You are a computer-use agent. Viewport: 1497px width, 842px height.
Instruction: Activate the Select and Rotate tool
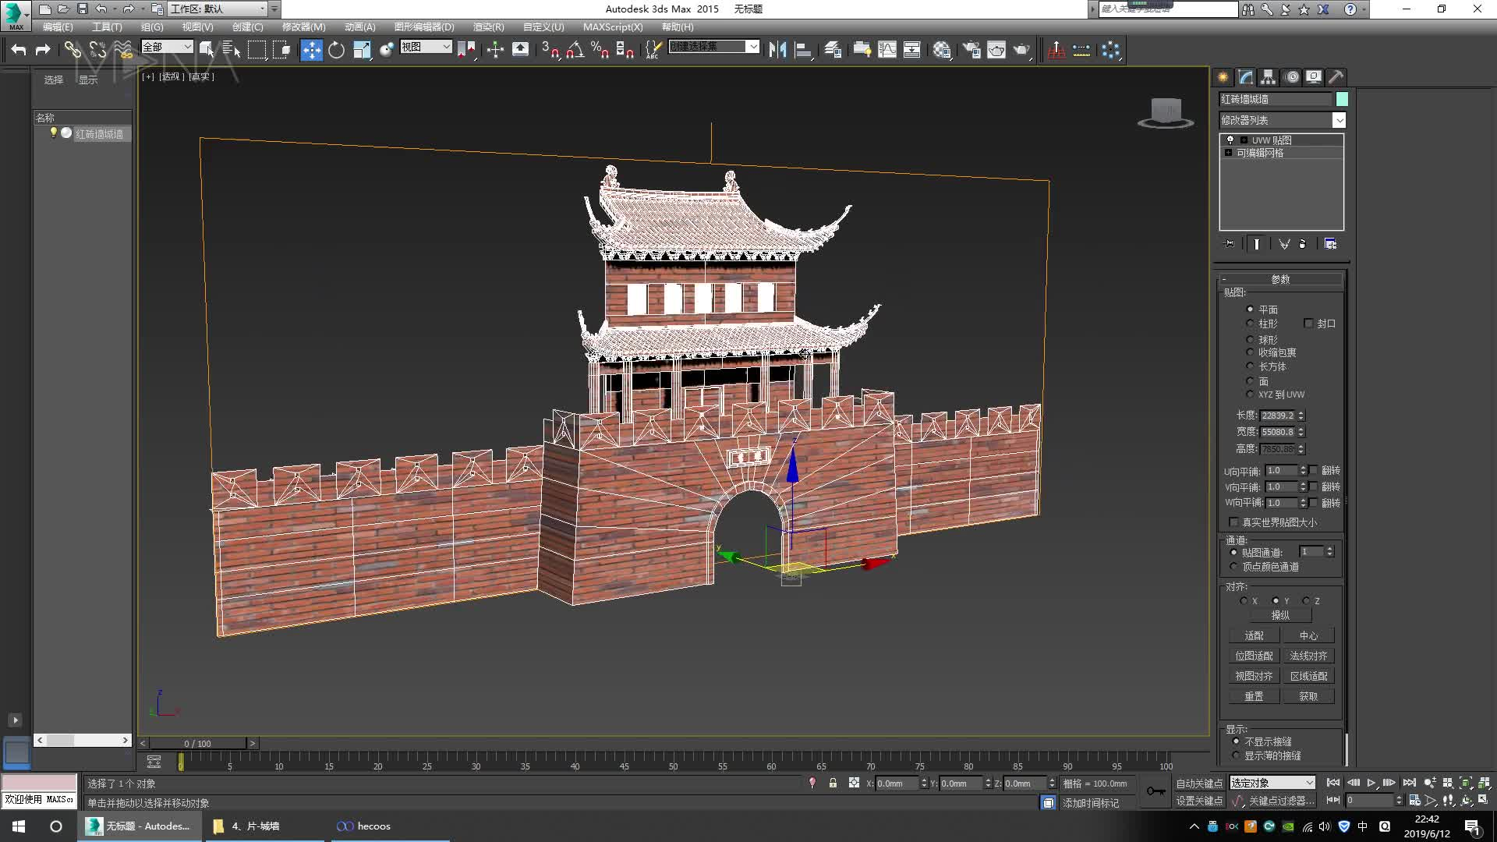point(336,50)
